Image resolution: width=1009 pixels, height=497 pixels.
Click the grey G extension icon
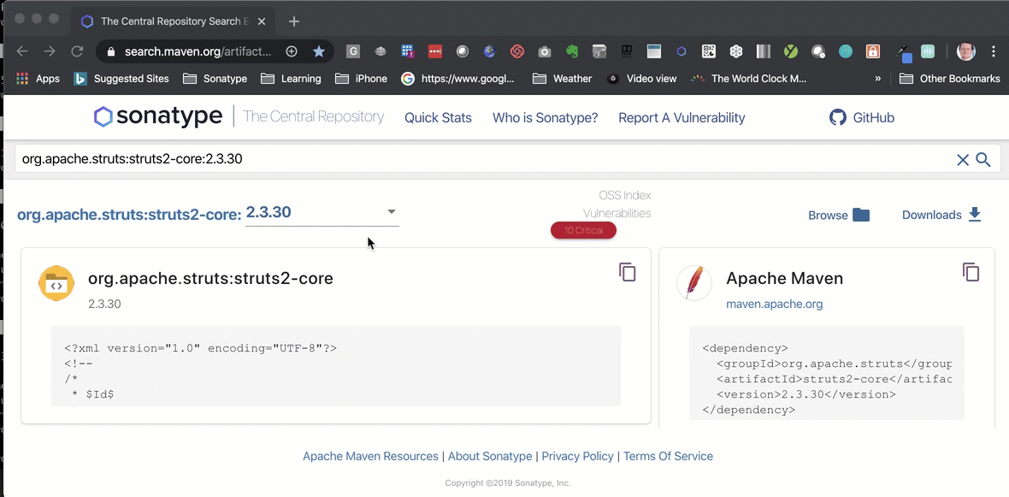(352, 51)
